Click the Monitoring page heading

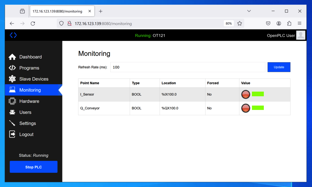[x=94, y=54]
